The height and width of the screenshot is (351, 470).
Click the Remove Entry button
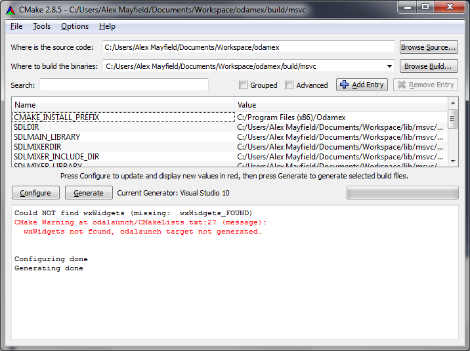[x=425, y=85]
